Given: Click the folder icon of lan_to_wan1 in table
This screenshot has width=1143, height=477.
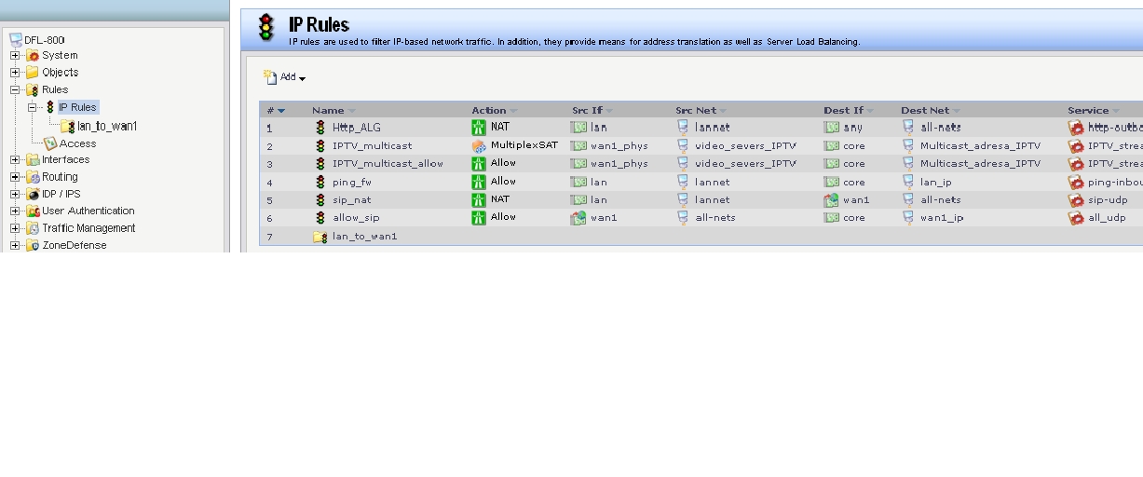Looking at the screenshot, I should point(320,237).
